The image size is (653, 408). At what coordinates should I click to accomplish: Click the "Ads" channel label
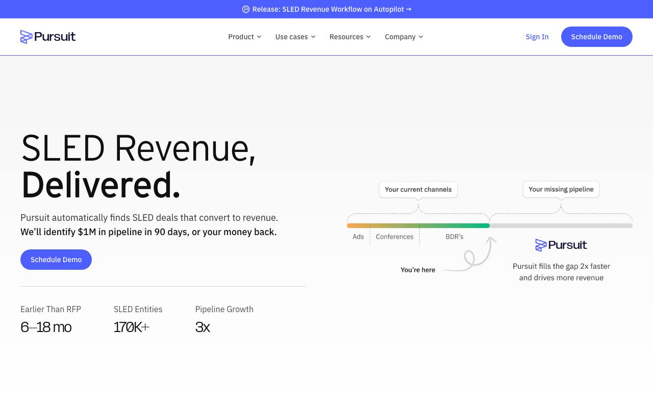tap(359, 237)
